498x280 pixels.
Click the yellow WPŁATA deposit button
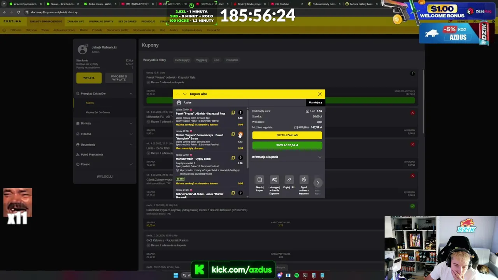[x=89, y=78]
